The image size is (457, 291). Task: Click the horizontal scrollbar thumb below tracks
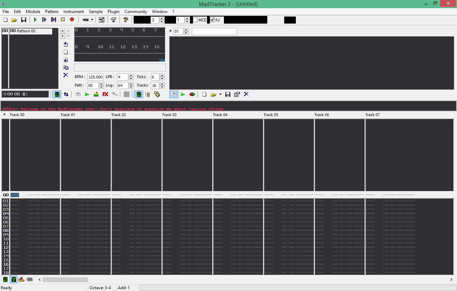[65, 280]
